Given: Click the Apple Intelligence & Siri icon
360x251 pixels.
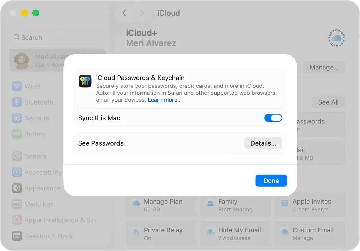Looking at the screenshot, I should click(x=17, y=220).
